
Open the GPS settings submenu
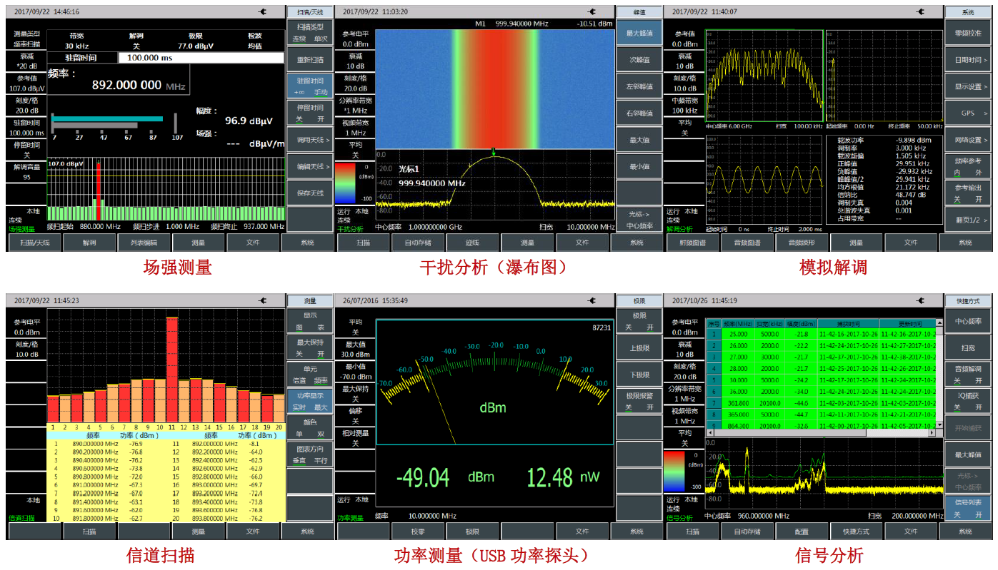pos(969,114)
